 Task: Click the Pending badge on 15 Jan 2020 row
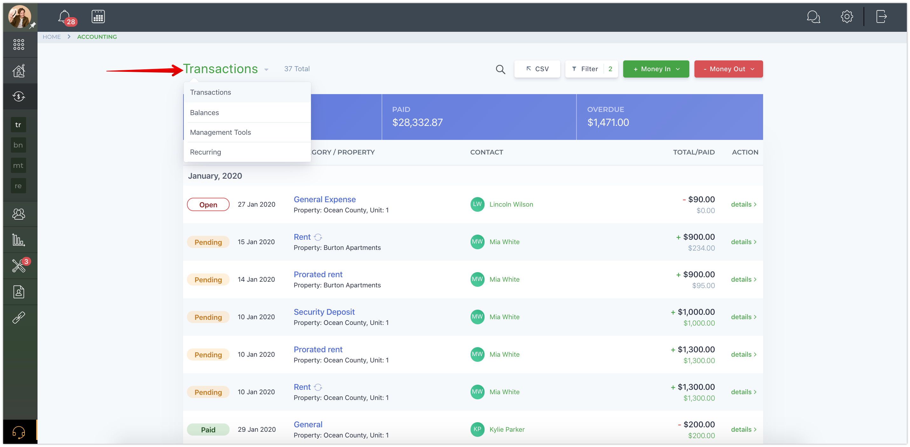(x=208, y=242)
